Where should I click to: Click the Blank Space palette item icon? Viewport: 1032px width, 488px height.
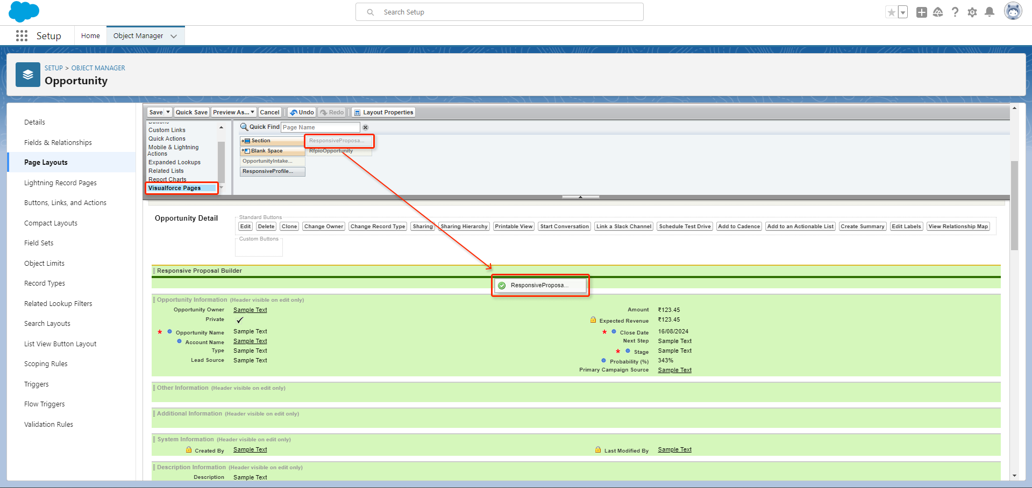[x=246, y=151]
